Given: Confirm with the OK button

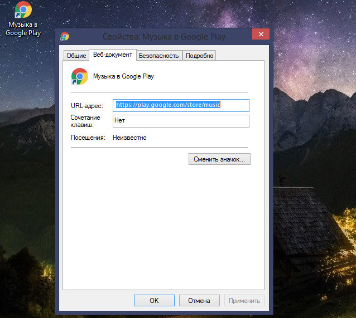Looking at the screenshot, I should (154, 301).
